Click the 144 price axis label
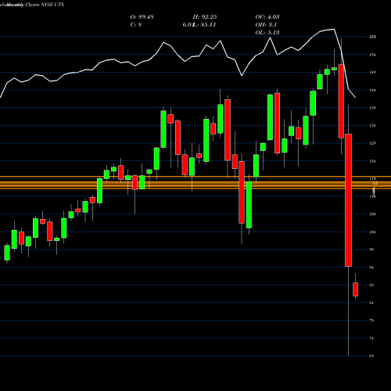 pyautogui.click(x=372, y=90)
